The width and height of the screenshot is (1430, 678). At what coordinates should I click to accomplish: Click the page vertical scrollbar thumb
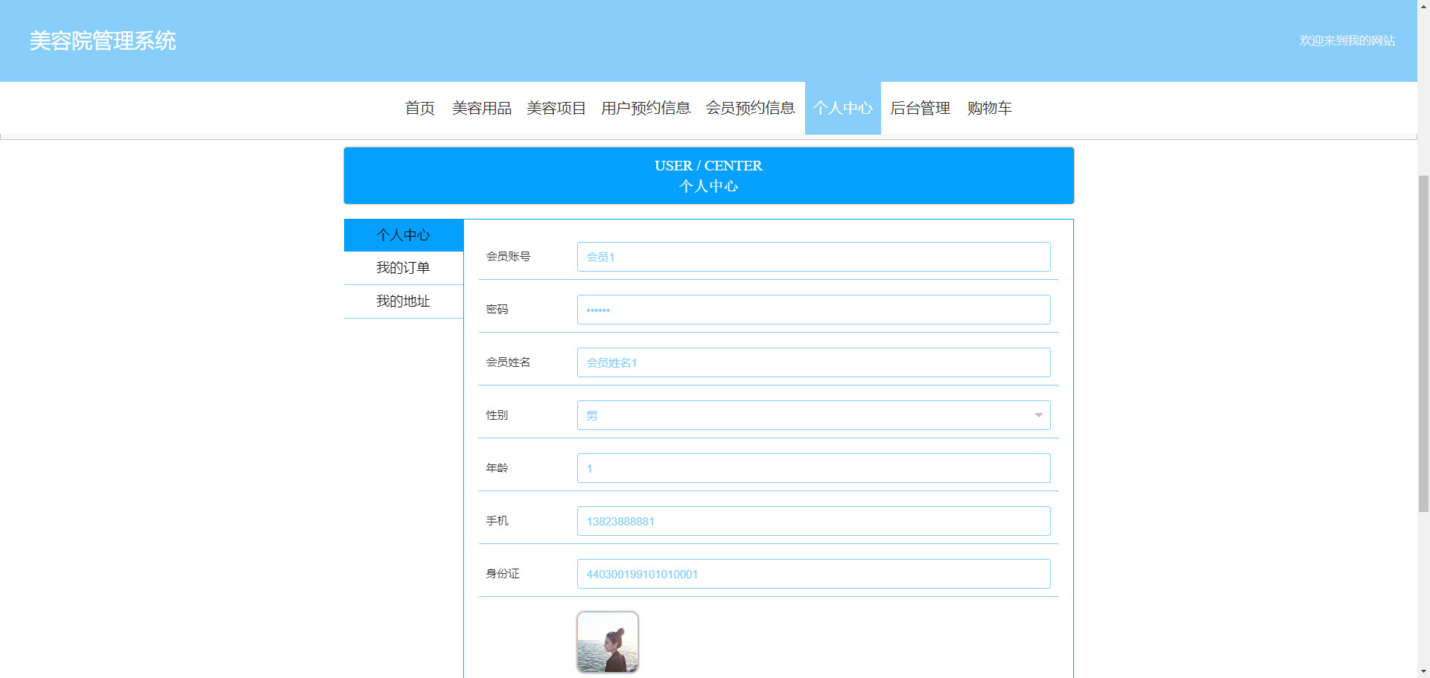tap(1423, 343)
